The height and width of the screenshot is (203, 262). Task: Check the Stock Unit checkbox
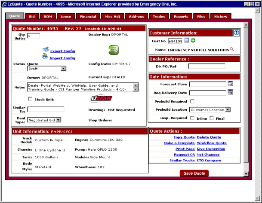point(30,99)
